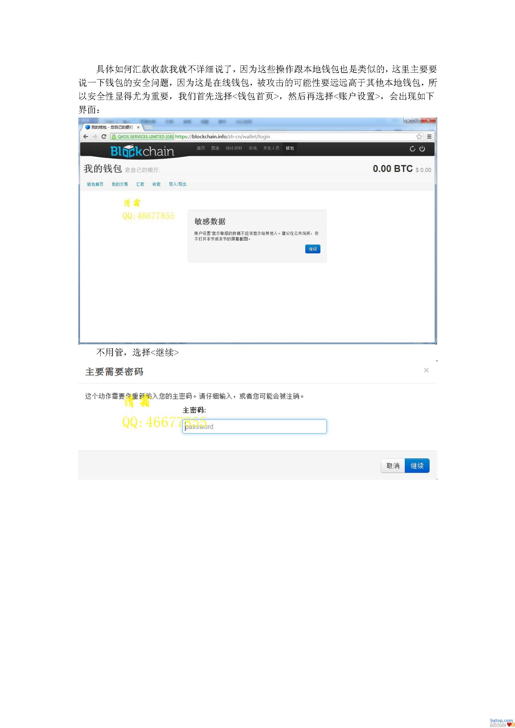Select the 钱包 navigation tab
Image resolution: width=515 pixels, height=728 pixels.
[290, 148]
